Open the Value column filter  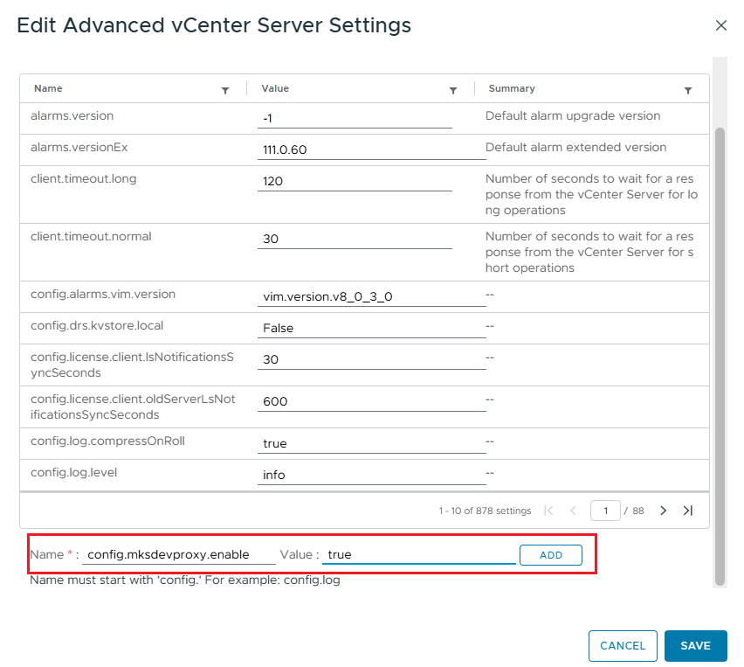[453, 90]
